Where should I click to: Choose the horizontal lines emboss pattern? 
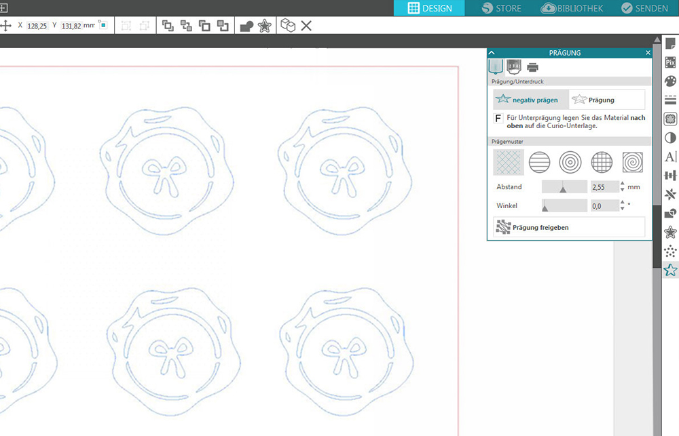pyautogui.click(x=539, y=162)
